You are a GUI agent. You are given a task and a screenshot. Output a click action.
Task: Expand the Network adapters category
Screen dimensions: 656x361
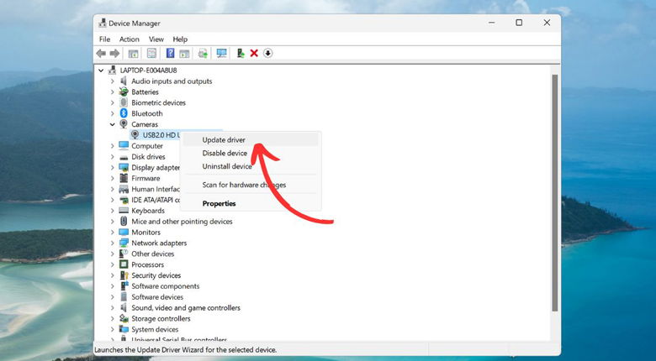tap(112, 243)
